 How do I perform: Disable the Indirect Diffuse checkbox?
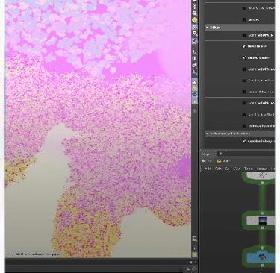click(x=244, y=57)
